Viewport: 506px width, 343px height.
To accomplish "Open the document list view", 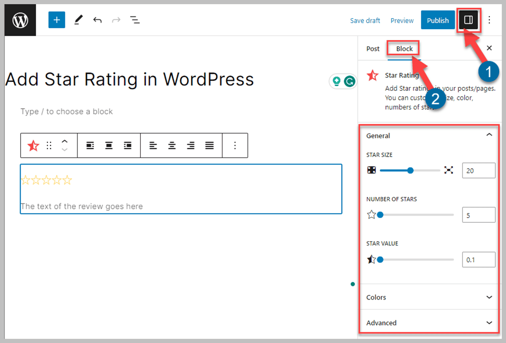I will pyautogui.click(x=135, y=20).
